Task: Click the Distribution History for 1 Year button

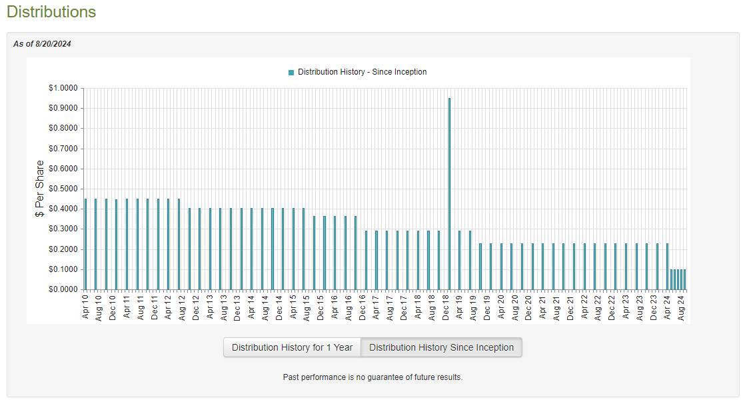Action: (x=292, y=347)
